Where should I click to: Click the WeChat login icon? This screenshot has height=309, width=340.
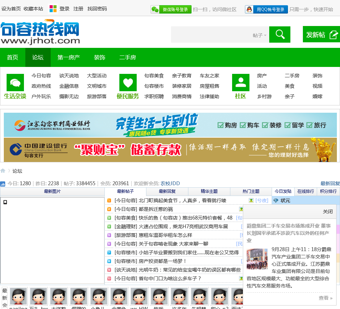click(155, 9)
